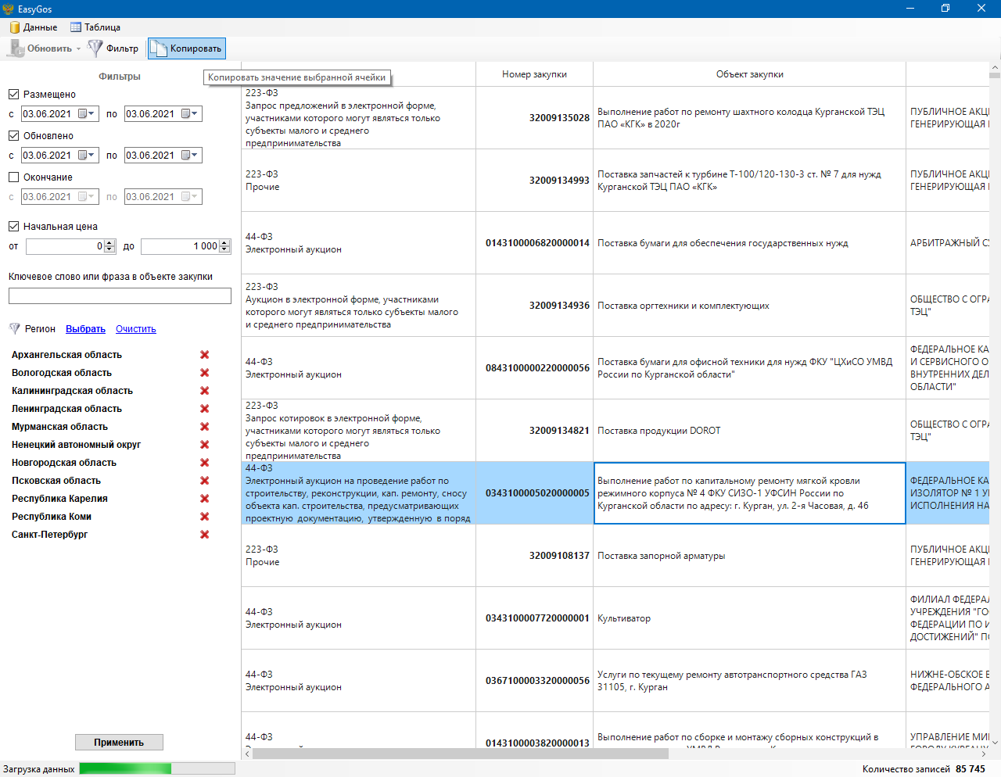
Task: Click the horizontal table scrollbar thumb
Action: click(461, 754)
